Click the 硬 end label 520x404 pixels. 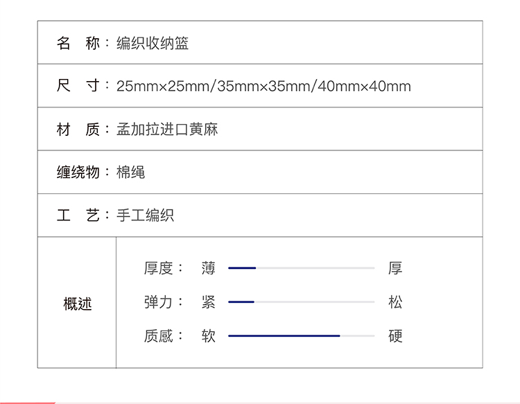pyautogui.click(x=395, y=336)
